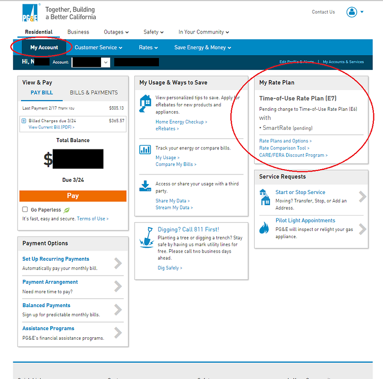Select the Residential tab
The image size is (383, 379).
point(39,32)
